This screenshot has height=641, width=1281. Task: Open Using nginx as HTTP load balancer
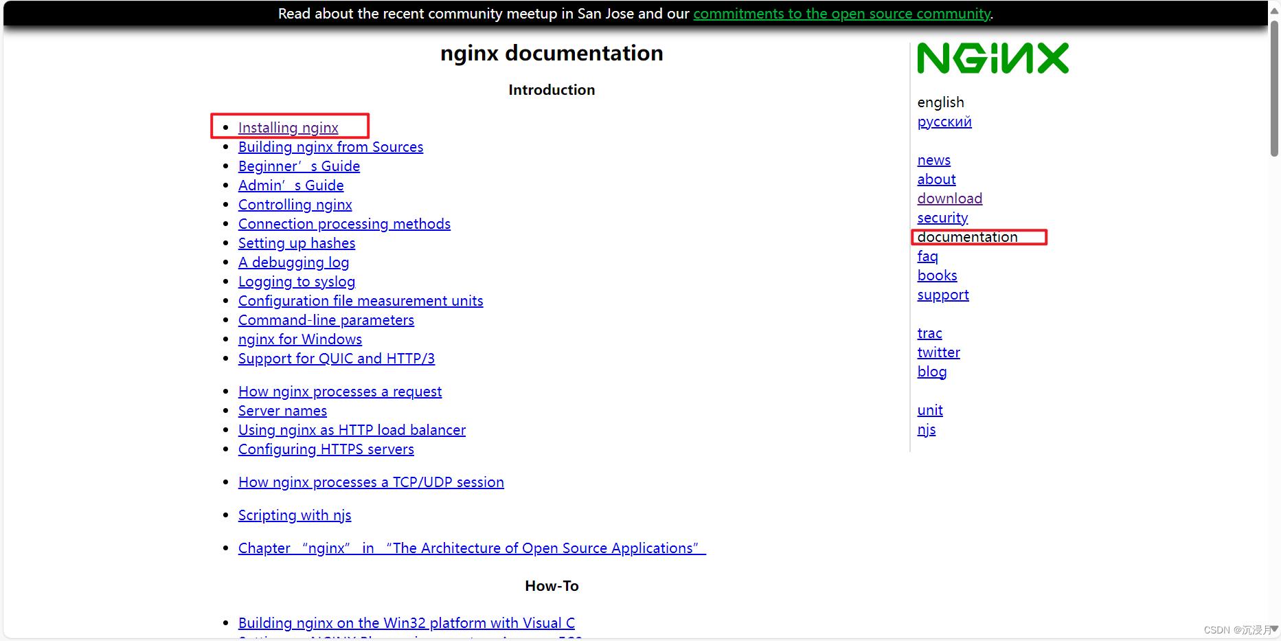(x=352, y=429)
